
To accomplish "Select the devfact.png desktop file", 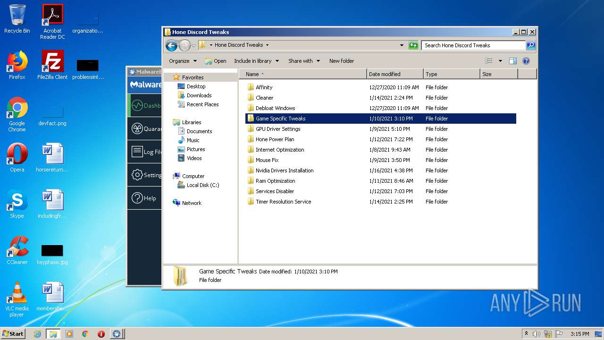I will [x=52, y=116].
